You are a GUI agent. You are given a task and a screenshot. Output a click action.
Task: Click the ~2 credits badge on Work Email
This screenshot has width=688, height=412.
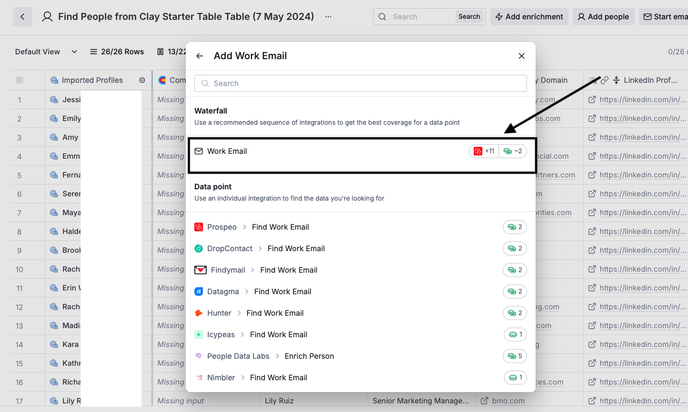(x=513, y=151)
